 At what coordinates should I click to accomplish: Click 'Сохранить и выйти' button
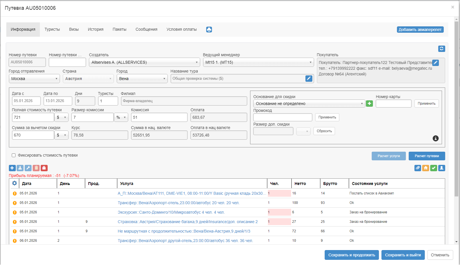(x=403, y=255)
